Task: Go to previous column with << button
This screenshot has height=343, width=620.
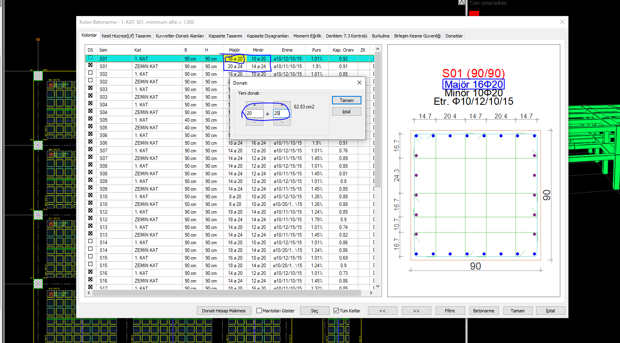Action: pyautogui.click(x=382, y=311)
